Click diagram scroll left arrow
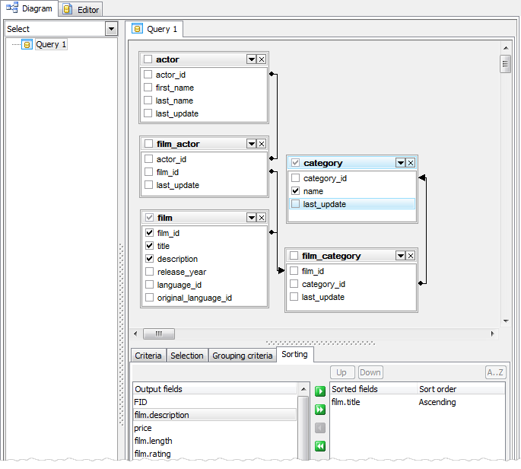 pyautogui.click(x=135, y=333)
